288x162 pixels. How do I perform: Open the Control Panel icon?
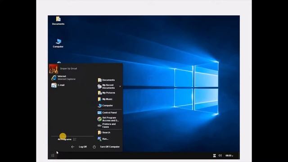[x=99, y=112]
